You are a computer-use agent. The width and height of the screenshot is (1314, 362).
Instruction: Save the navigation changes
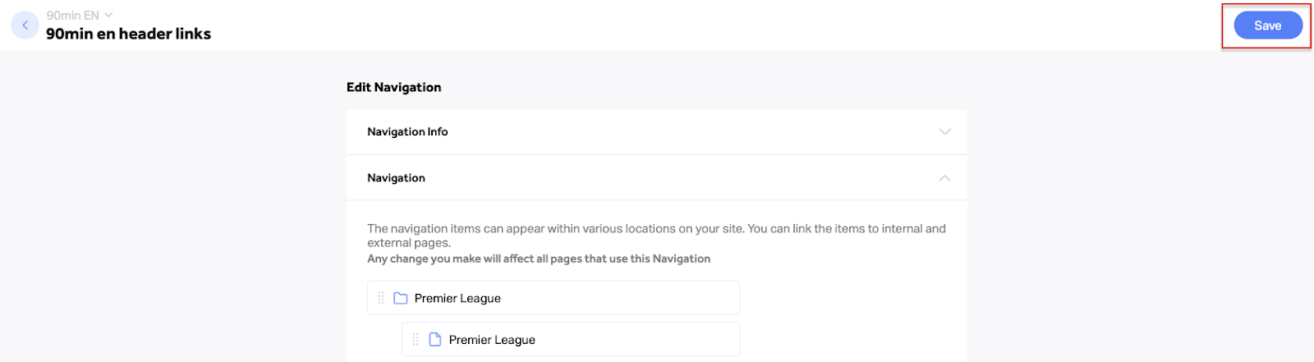1268,25
